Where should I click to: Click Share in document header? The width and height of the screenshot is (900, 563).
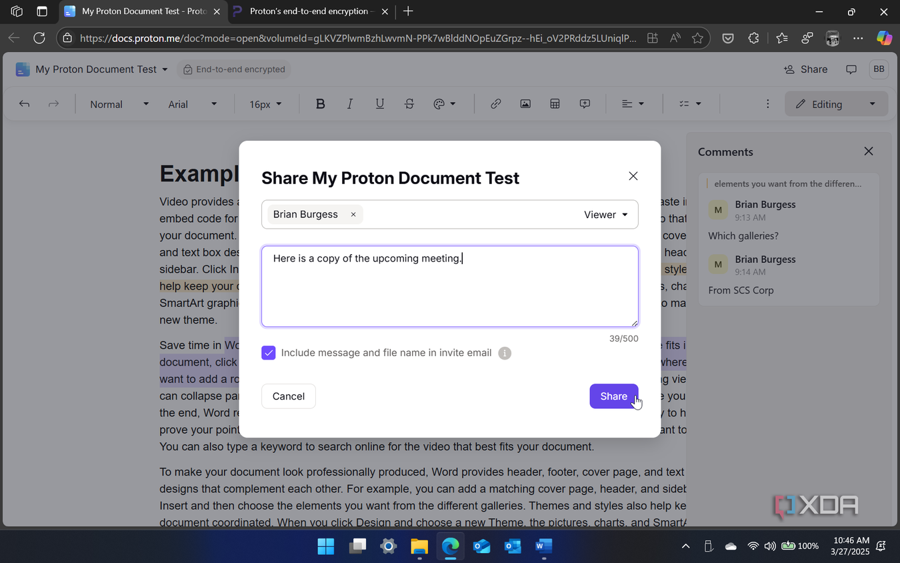click(805, 69)
